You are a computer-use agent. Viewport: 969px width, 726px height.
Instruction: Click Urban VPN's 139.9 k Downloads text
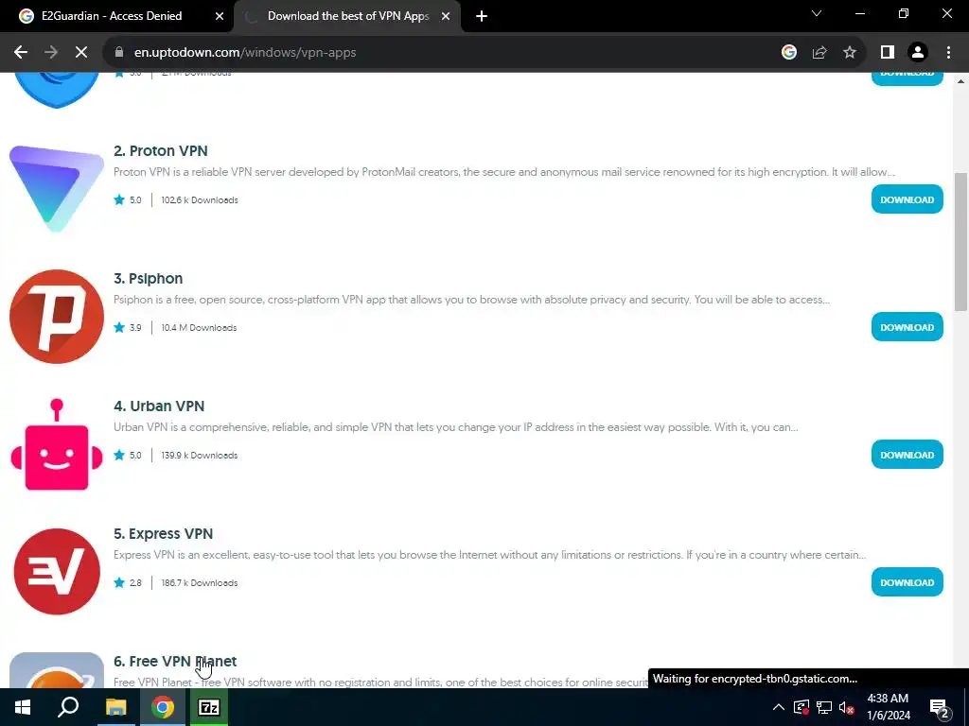coord(199,455)
